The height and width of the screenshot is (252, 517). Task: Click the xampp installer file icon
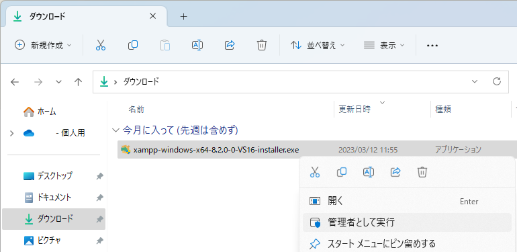(x=126, y=150)
